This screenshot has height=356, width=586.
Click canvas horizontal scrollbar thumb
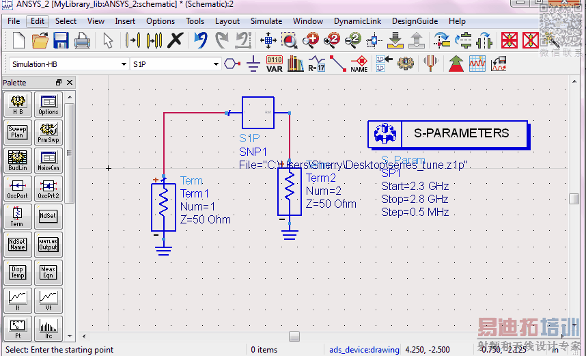coord(294,336)
